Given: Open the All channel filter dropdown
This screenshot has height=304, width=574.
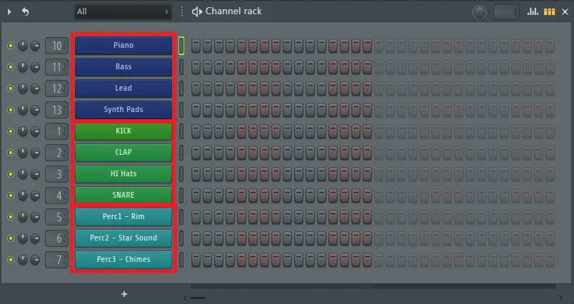Looking at the screenshot, I should (x=123, y=11).
